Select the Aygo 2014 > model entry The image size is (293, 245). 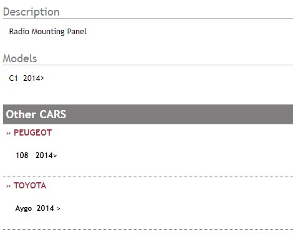[x=38, y=208]
